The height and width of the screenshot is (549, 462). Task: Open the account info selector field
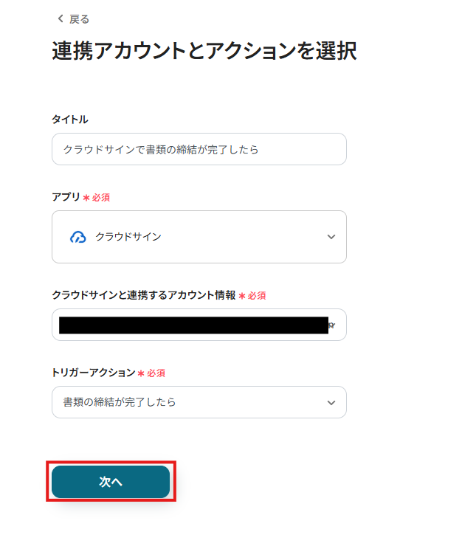point(193,325)
